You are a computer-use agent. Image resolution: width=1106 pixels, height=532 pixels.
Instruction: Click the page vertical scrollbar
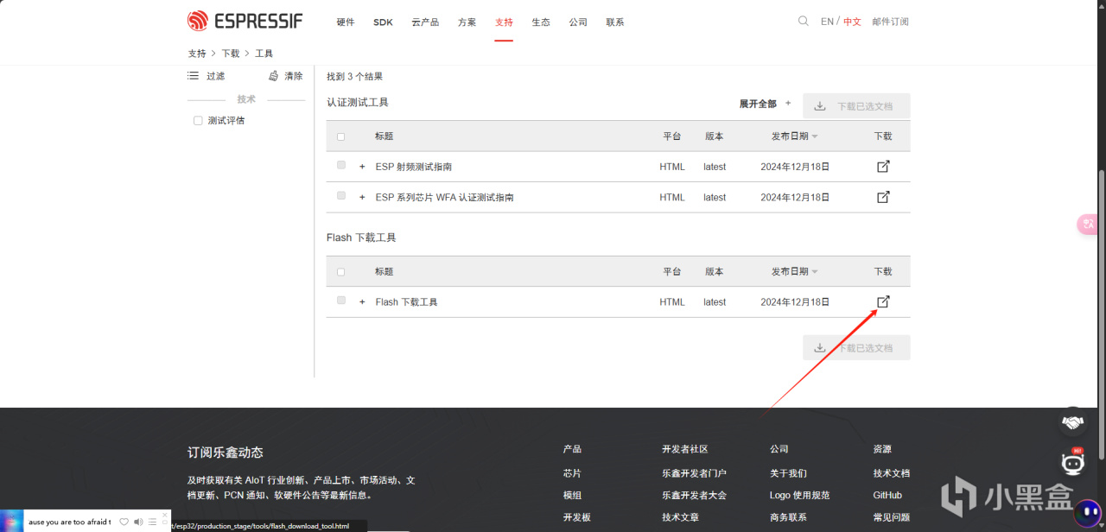coord(1101,314)
